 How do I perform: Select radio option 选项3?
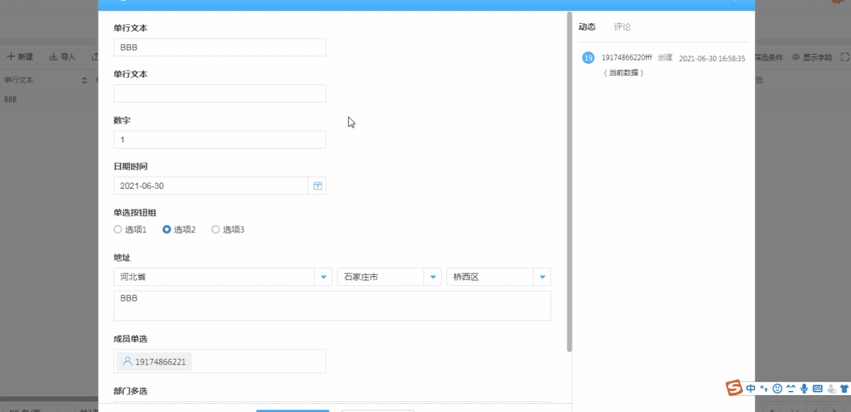coord(216,230)
